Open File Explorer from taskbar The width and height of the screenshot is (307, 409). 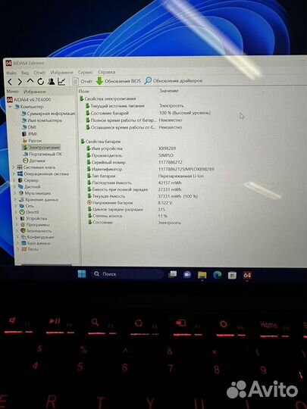click(x=202, y=275)
